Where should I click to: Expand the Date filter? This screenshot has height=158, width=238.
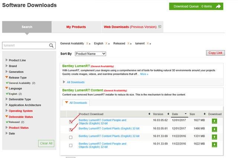point(7,133)
